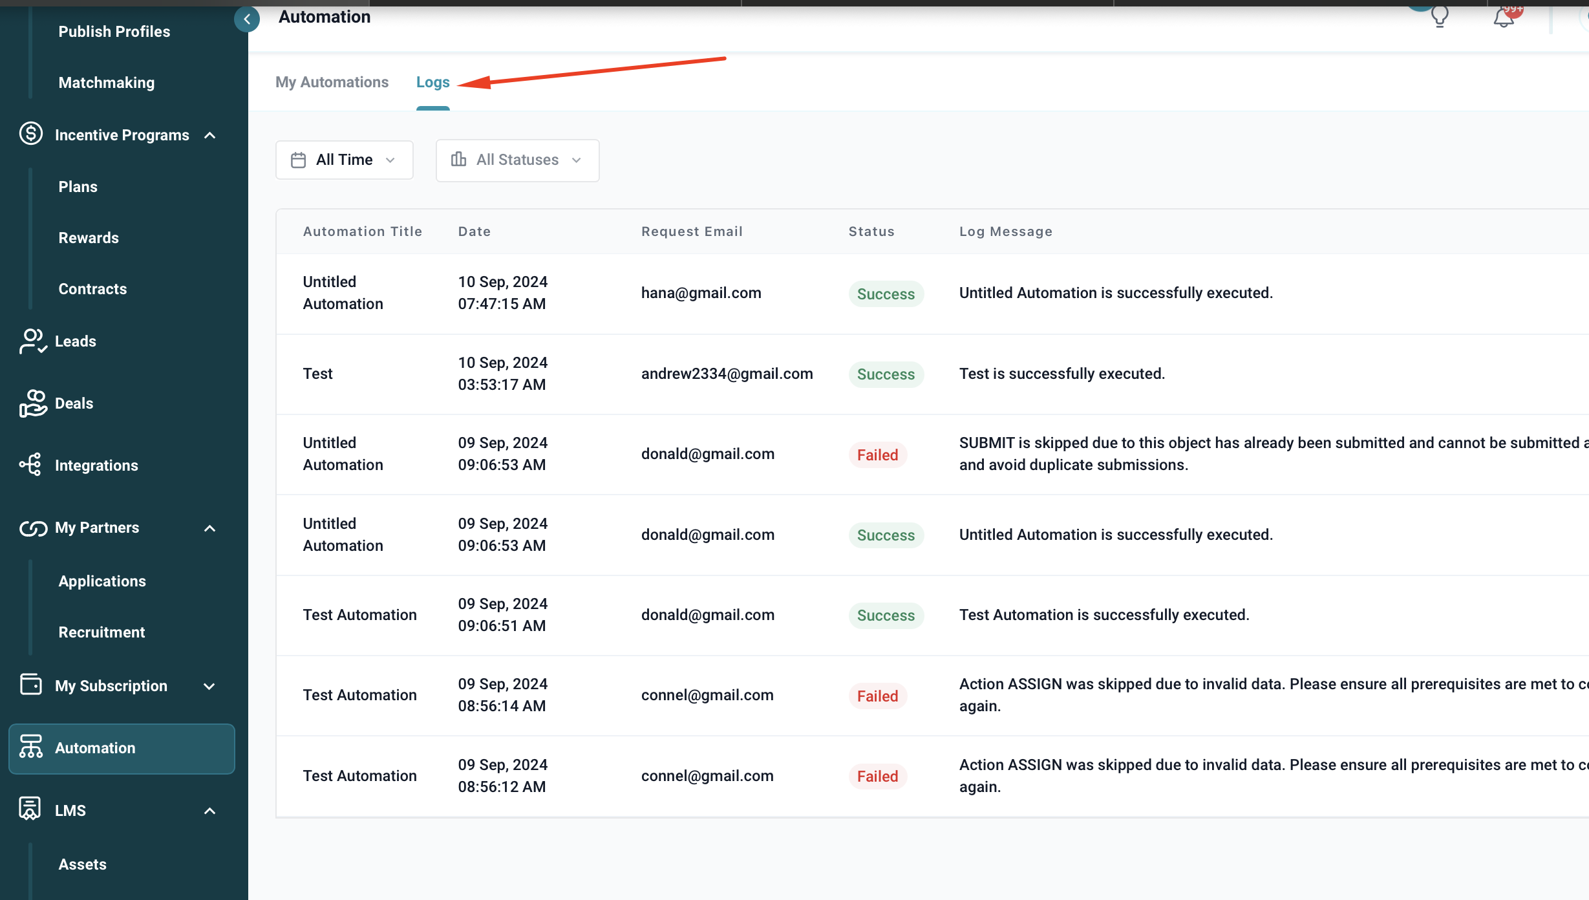1589x900 pixels.
Task: Go to the Contracts page
Action: (92, 289)
